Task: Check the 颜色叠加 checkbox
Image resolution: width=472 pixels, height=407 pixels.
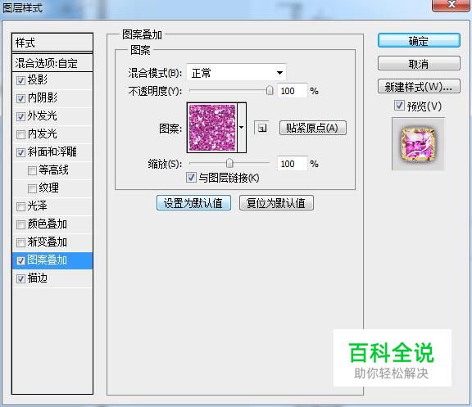Action: [x=20, y=224]
